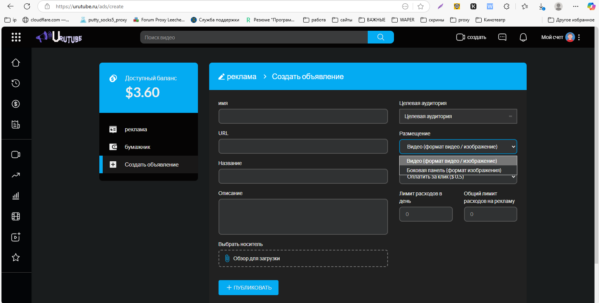The width and height of the screenshot is (599, 303).
Task: Click the star favorites sidebar icon
Action: click(16, 258)
